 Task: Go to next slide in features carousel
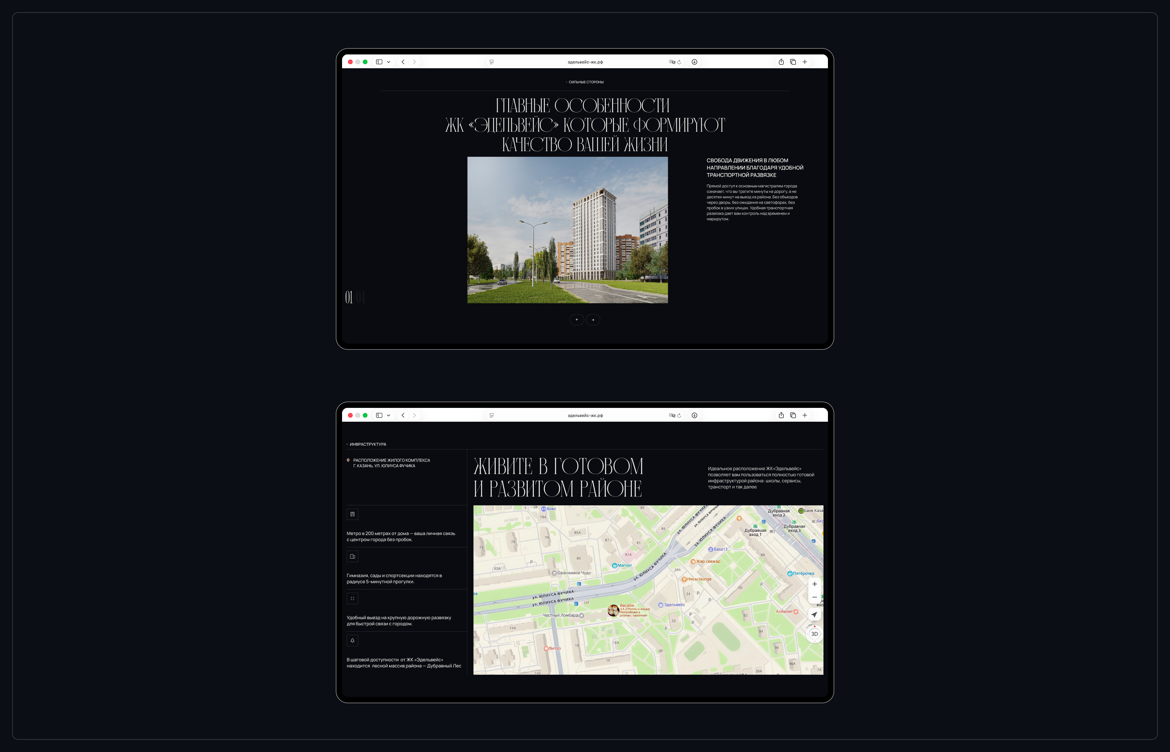[593, 320]
